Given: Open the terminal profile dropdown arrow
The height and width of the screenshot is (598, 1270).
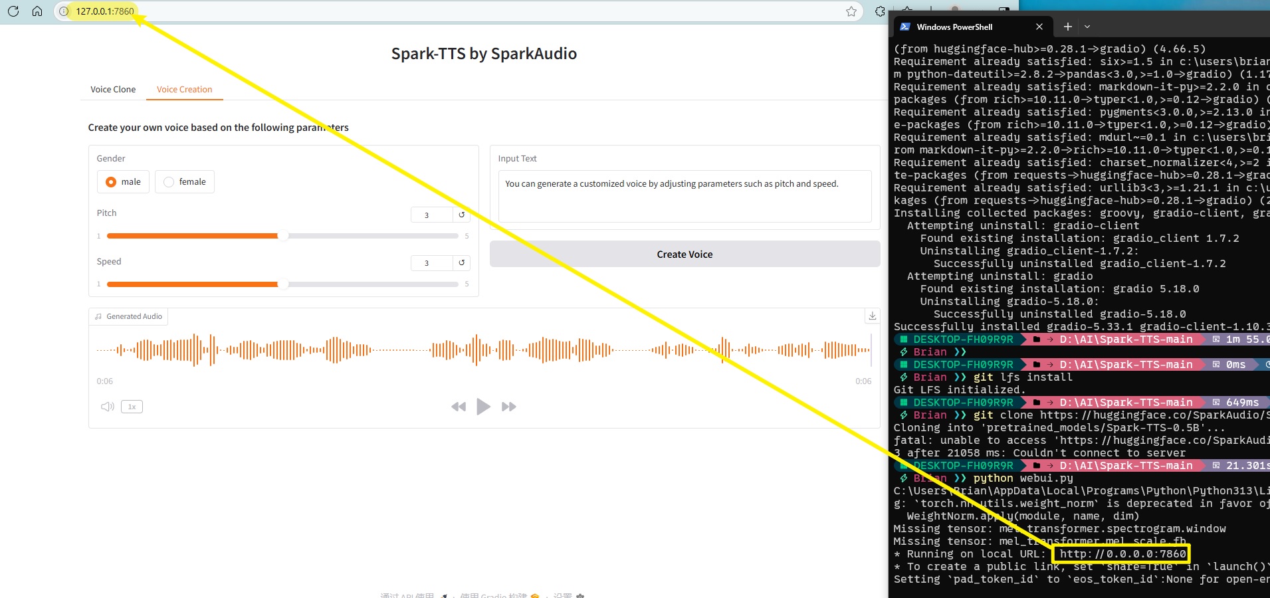Looking at the screenshot, I should (x=1087, y=27).
